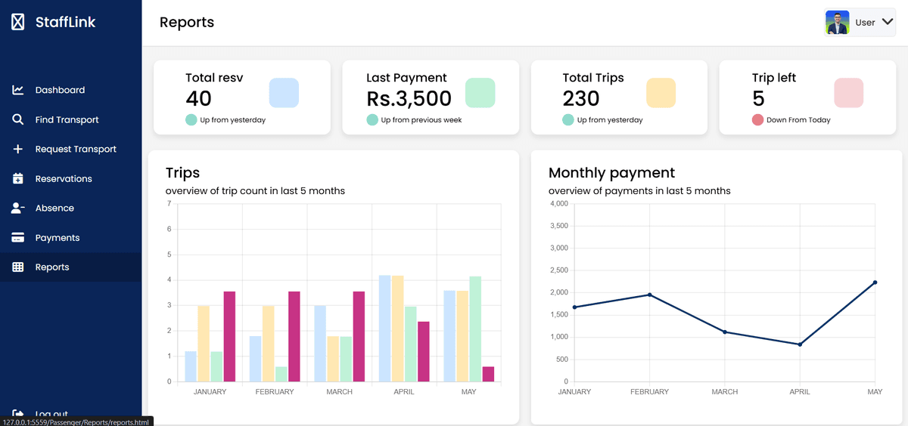Viewport: 908px width, 426px height.
Task: Click the Find Transport magnifier icon
Action: point(18,119)
